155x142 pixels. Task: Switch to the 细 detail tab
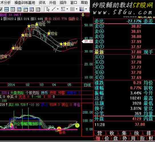[x=98, y=139]
